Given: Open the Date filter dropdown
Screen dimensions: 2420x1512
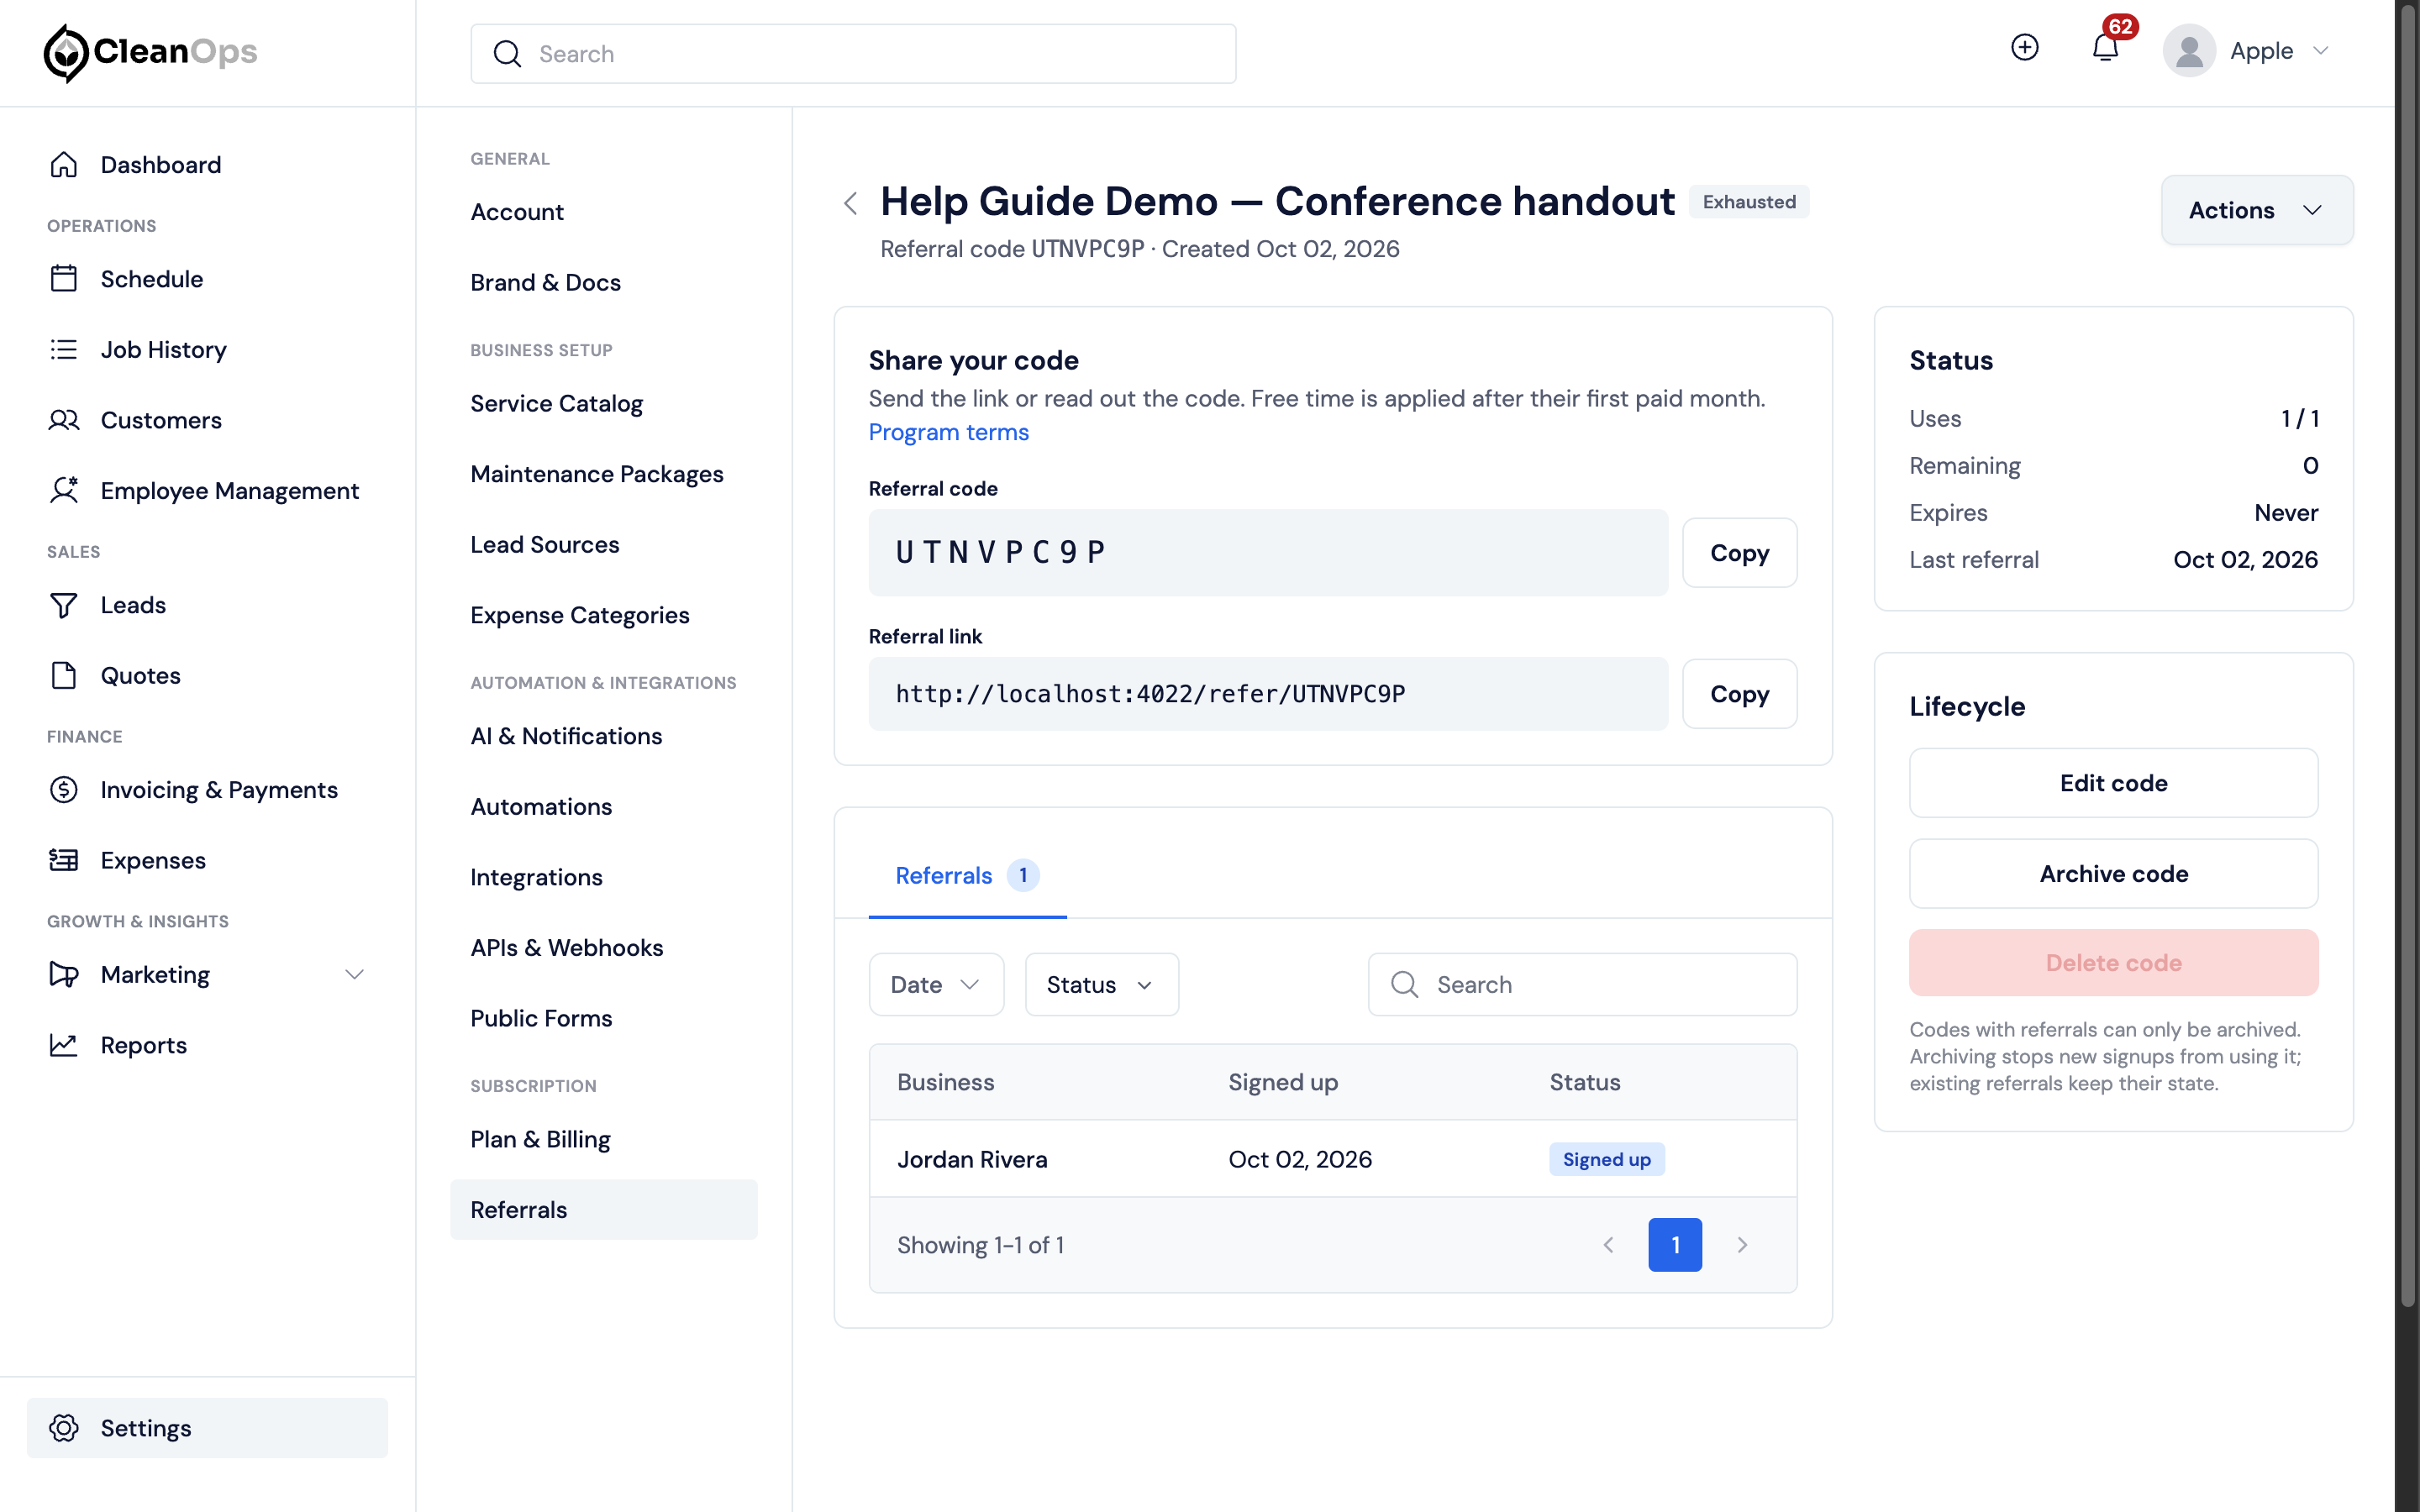Looking at the screenshot, I should (x=936, y=984).
